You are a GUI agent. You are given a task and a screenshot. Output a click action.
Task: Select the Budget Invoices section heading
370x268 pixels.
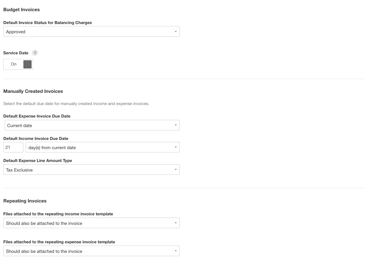pyautogui.click(x=21, y=10)
